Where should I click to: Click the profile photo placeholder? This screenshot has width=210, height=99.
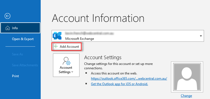187,77
